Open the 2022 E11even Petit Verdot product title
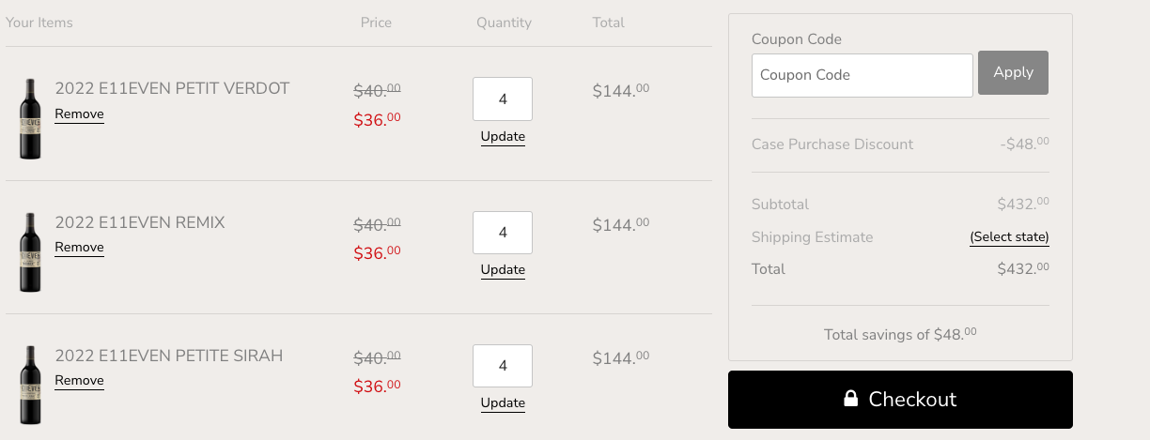The image size is (1150, 440). click(x=172, y=89)
